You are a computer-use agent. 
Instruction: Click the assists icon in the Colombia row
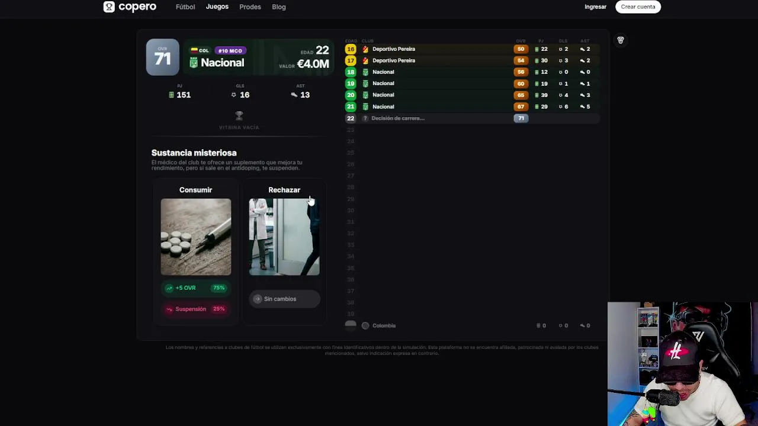click(583, 325)
